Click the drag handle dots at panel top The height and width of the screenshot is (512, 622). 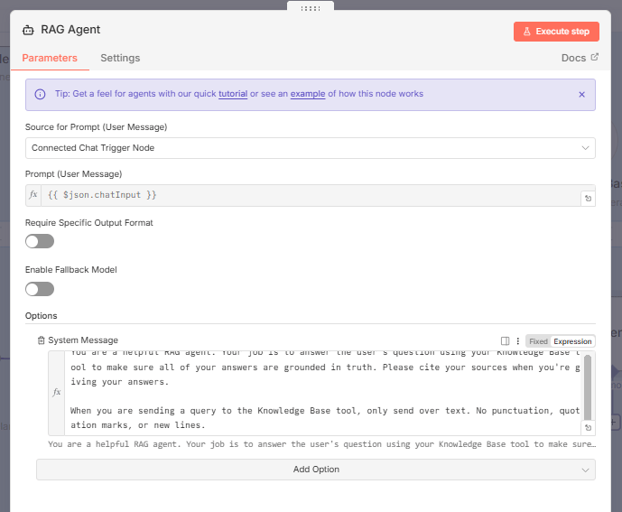tap(311, 8)
